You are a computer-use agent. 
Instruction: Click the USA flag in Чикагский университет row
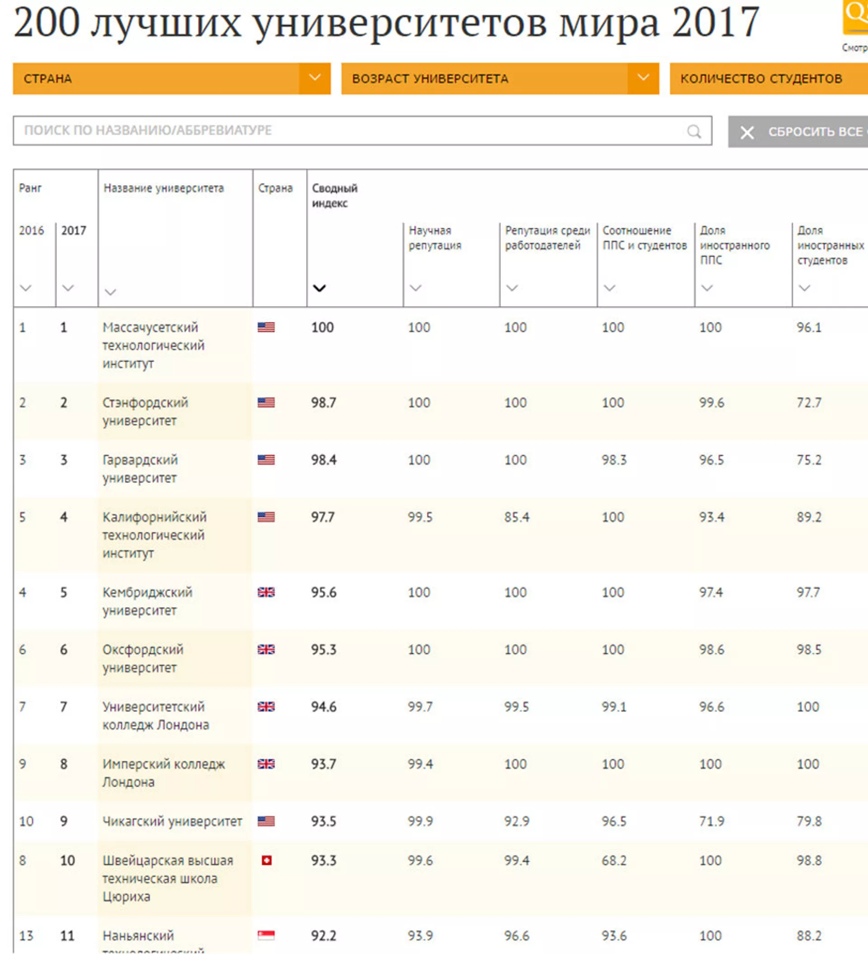266,821
